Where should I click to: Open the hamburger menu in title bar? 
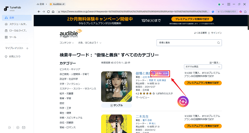[229, 4]
